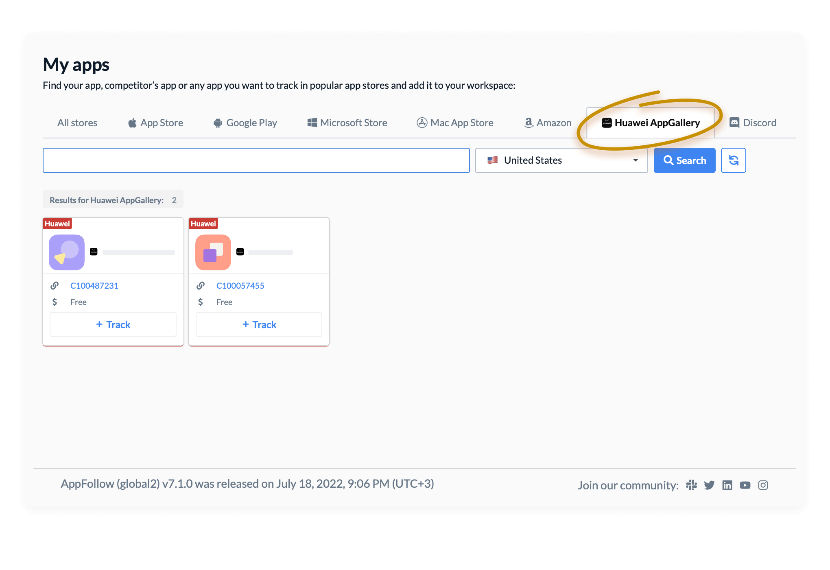Click the app search input field
Screen dimensions: 830x570
click(256, 160)
